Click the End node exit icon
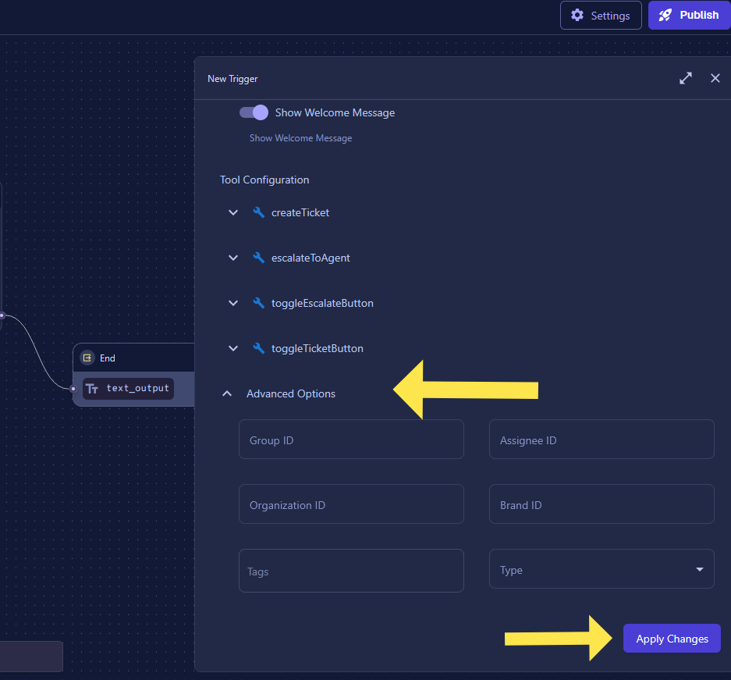The image size is (731, 680). (87, 358)
